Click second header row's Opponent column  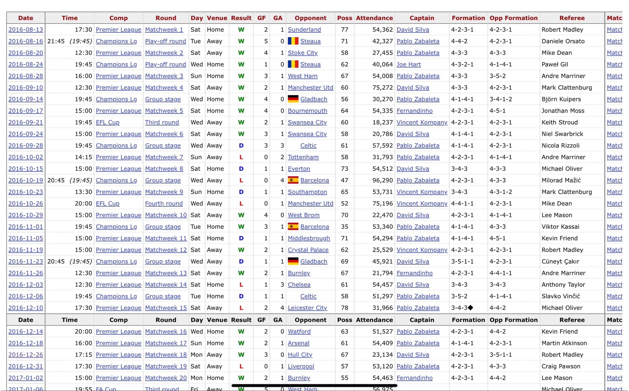pos(310,320)
